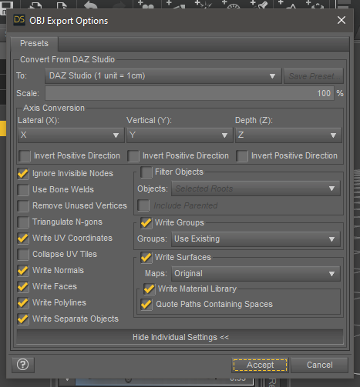Close the OBJ Export Options dialog
This screenshot has height=387, width=360.
341,20
